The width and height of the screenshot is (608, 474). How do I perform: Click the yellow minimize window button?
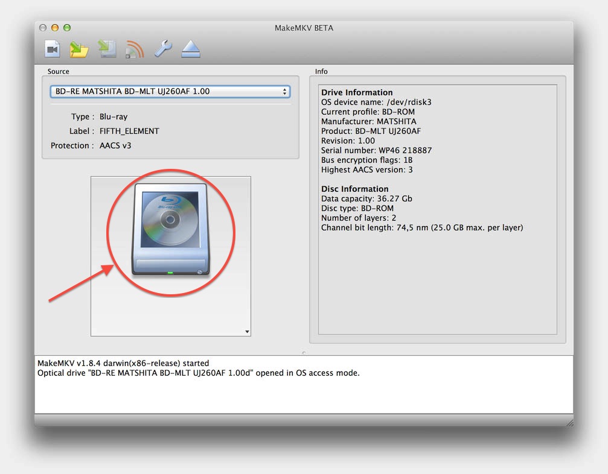(55, 28)
